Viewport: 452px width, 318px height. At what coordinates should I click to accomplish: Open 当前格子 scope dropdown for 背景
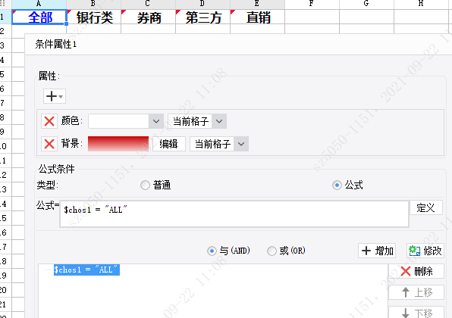pos(241,144)
